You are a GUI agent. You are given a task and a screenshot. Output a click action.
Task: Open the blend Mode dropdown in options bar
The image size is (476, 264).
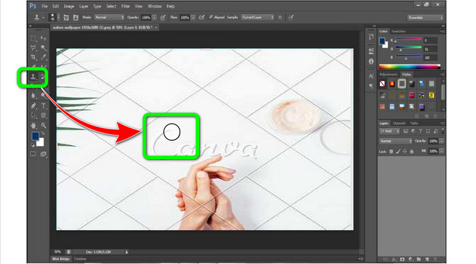tap(109, 17)
